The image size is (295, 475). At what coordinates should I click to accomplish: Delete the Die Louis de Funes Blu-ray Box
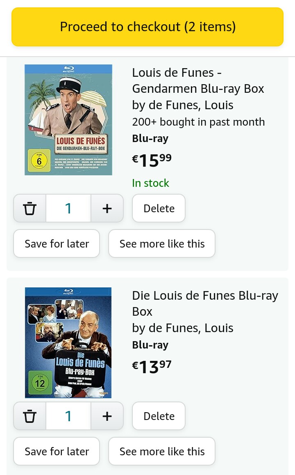coord(159,416)
